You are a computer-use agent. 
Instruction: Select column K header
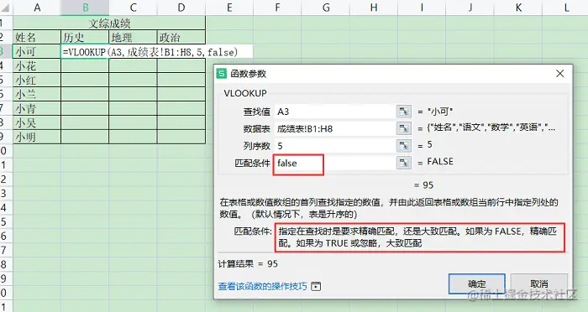click(518, 8)
